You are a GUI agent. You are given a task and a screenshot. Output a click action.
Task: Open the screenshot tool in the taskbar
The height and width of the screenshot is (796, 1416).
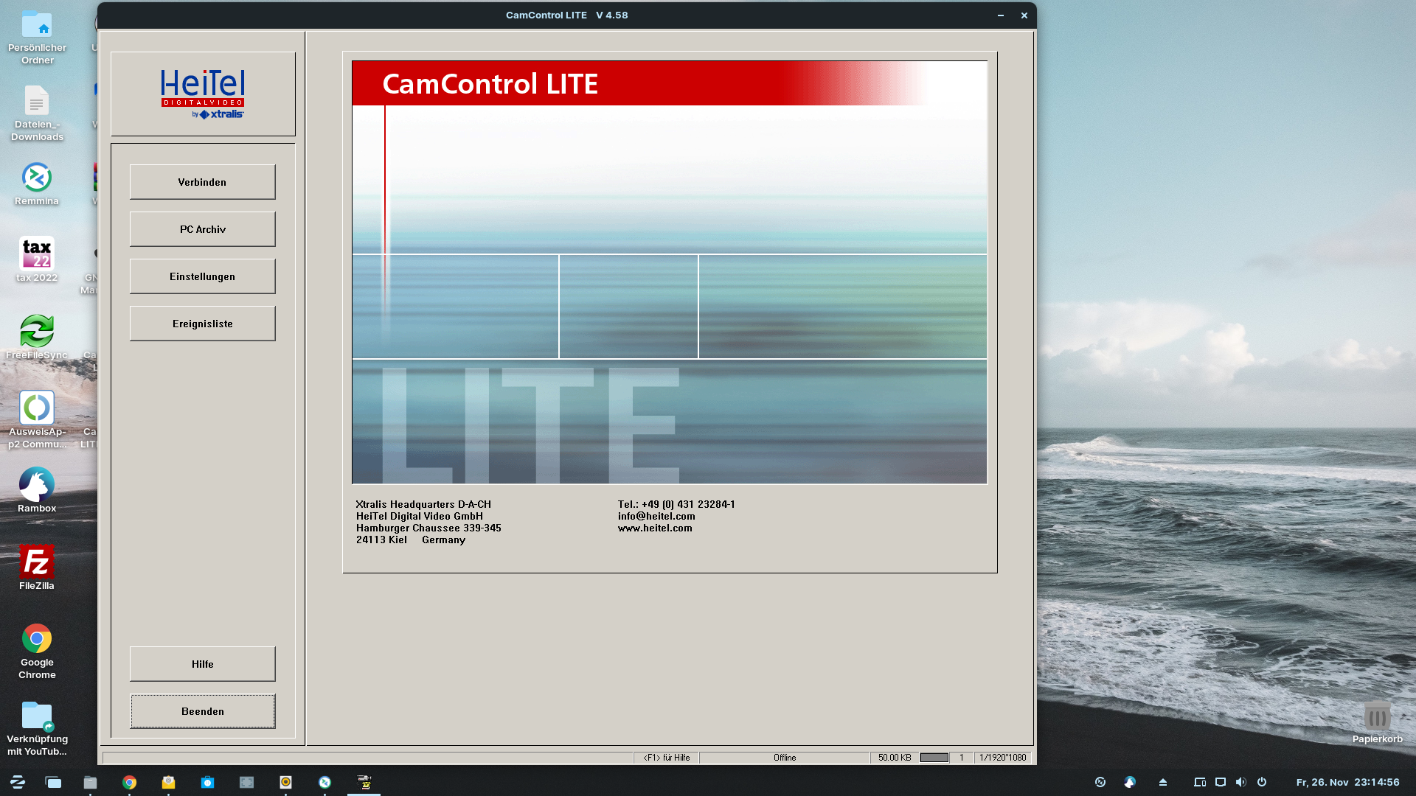pos(246,782)
